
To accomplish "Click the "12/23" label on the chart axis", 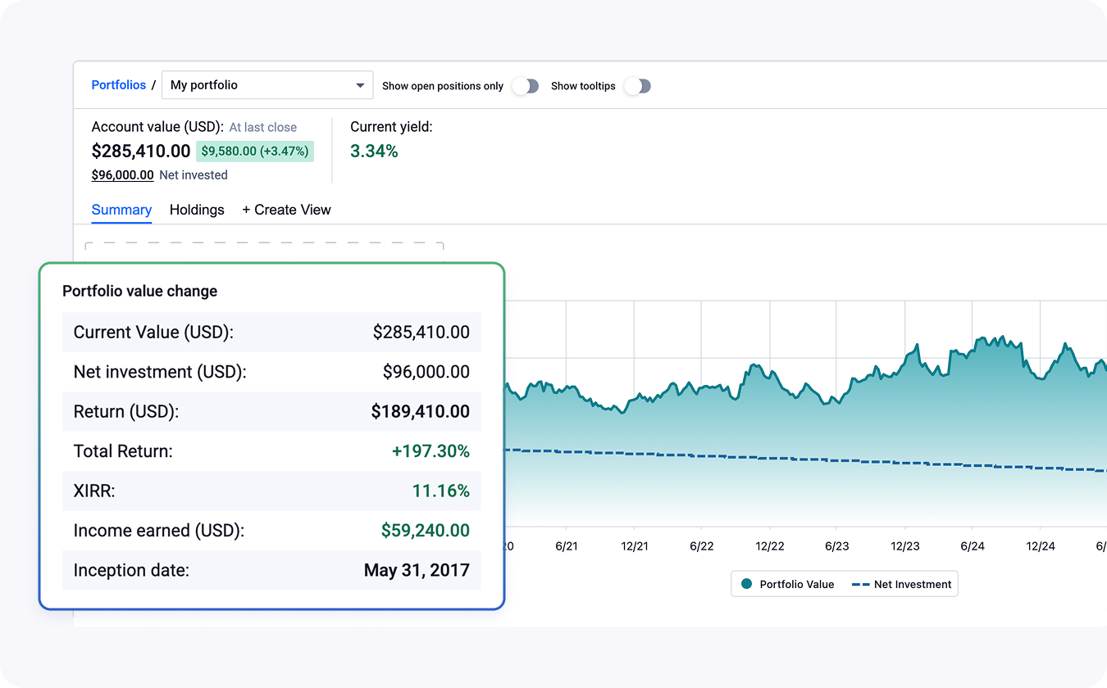I will (x=904, y=545).
